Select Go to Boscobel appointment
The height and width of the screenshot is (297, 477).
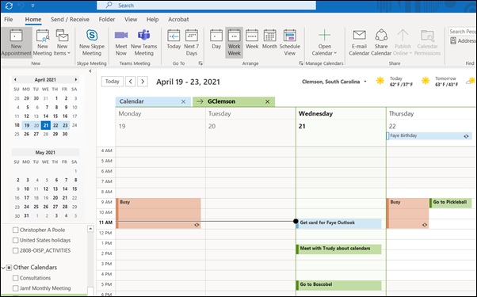(x=338, y=285)
